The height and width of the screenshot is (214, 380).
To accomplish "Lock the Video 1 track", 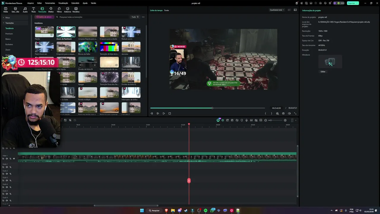I will coord(3,158).
